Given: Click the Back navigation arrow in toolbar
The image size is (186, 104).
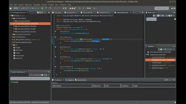Looking at the screenshot, I should click(90, 8).
